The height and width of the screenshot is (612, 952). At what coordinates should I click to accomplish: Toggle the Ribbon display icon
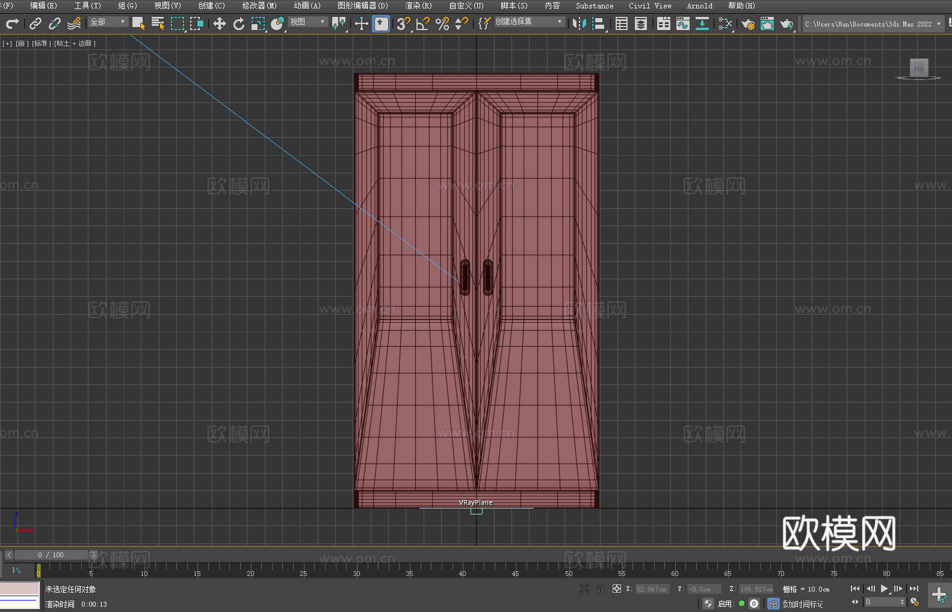pos(664,23)
